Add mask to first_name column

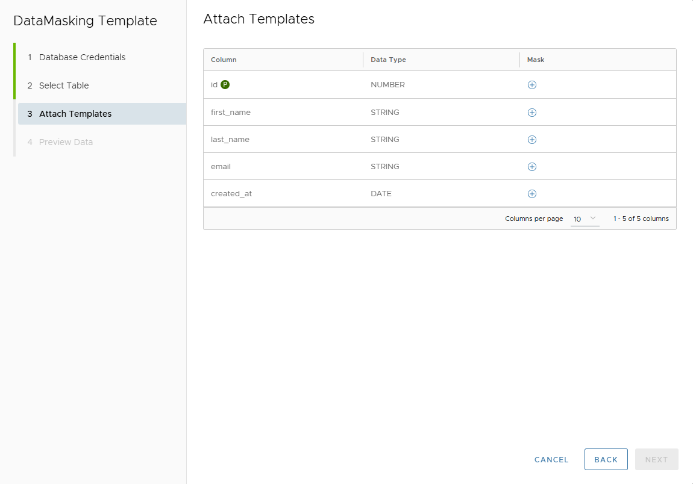point(532,113)
